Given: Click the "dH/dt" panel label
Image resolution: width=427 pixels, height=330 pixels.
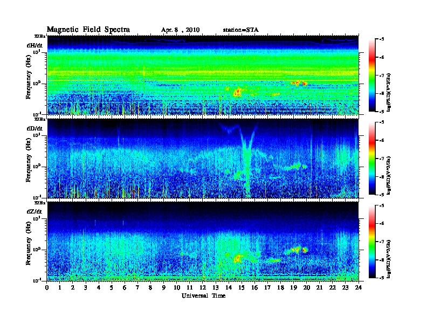Looking at the screenshot, I should click(x=35, y=45).
